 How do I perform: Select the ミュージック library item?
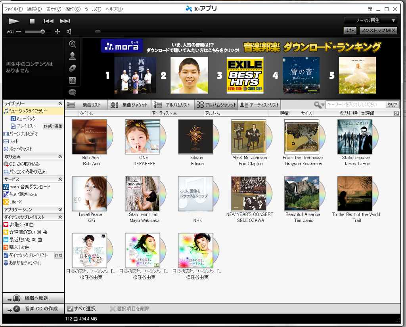click(x=23, y=119)
